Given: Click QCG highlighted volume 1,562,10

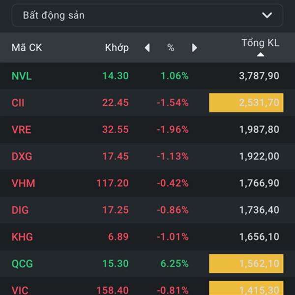Looking at the screenshot, I should (246, 264).
